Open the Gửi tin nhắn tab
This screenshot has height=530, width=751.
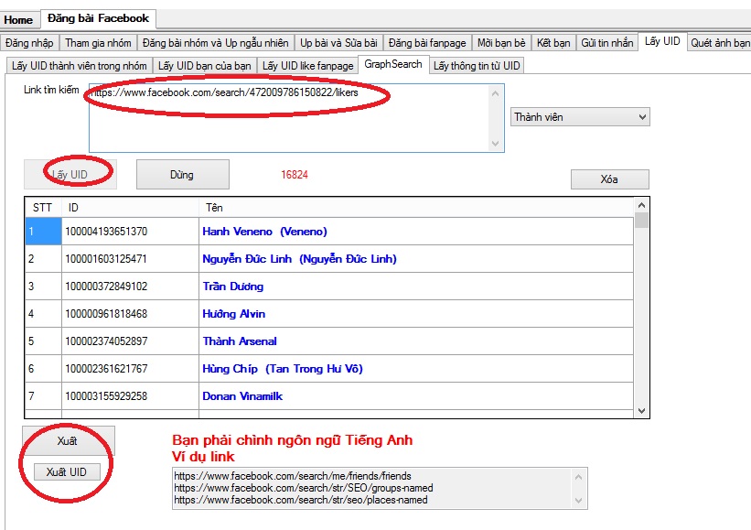pyautogui.click(x=607, y=43)
